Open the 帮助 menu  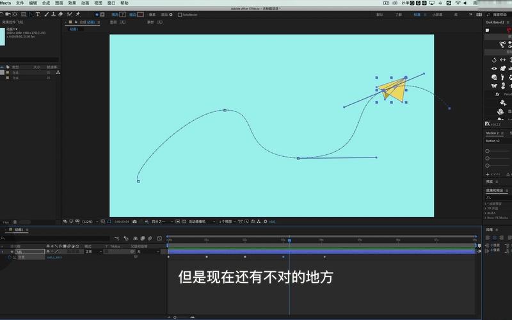click(x=124, y=3)
